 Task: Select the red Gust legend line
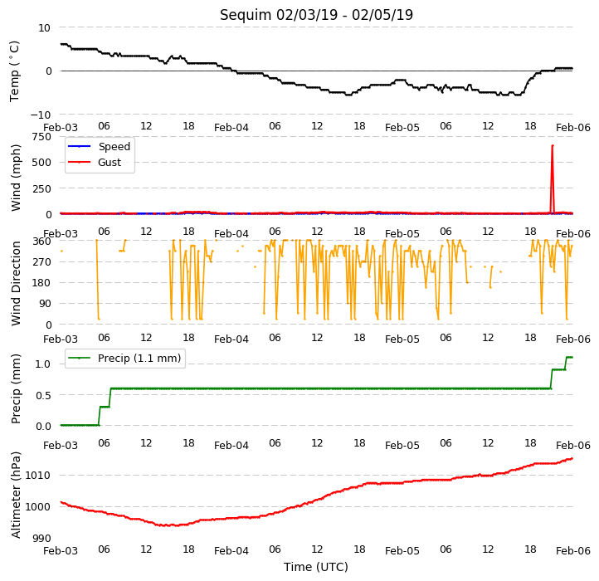click(79, 162)
